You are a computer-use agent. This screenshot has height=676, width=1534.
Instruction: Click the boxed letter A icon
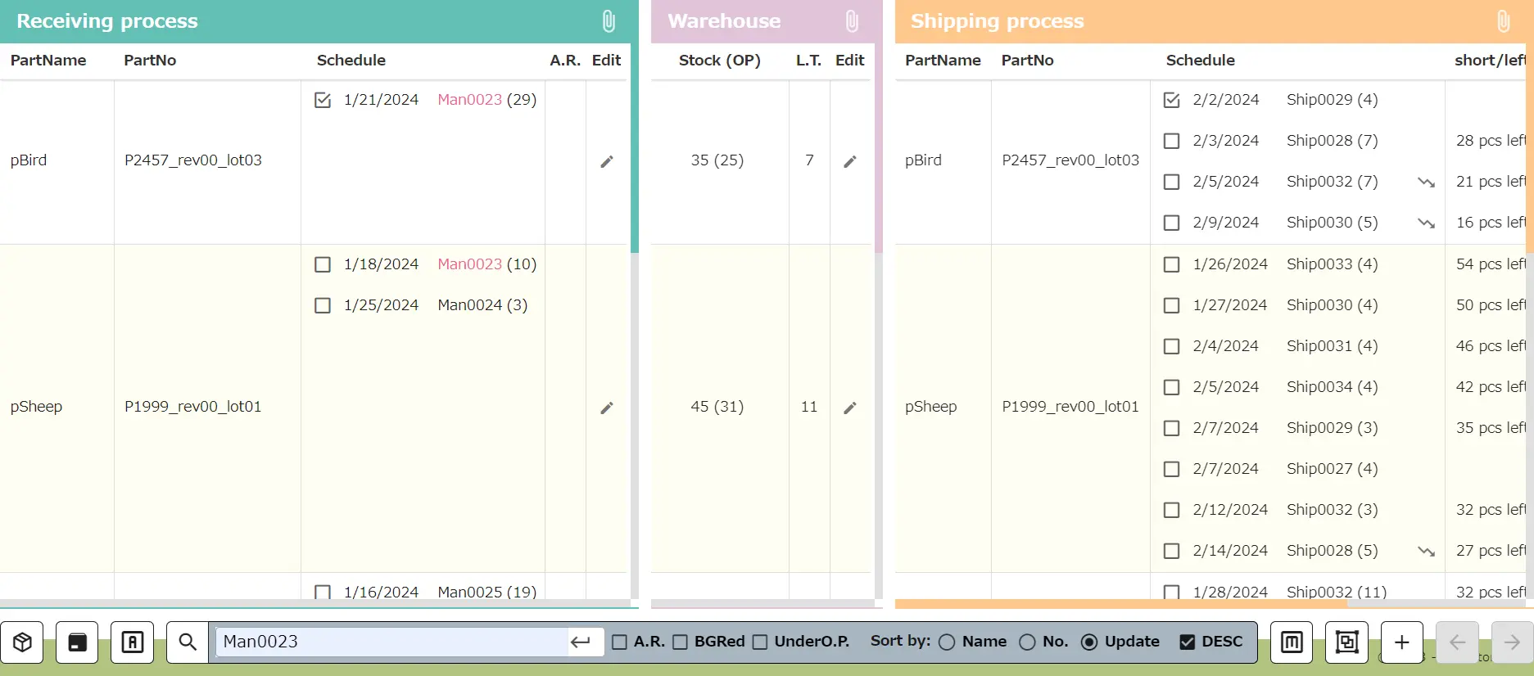[132, 642]
